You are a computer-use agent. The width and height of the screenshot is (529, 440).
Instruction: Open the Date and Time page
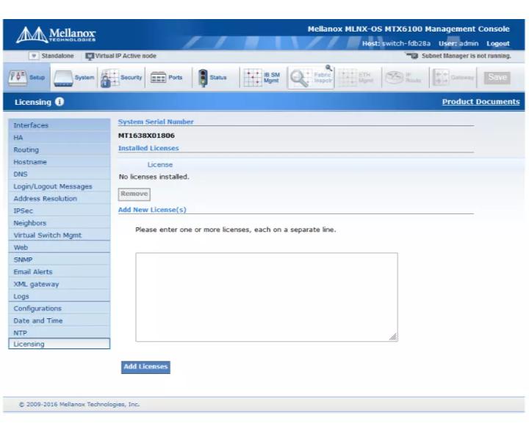point(59,320)
